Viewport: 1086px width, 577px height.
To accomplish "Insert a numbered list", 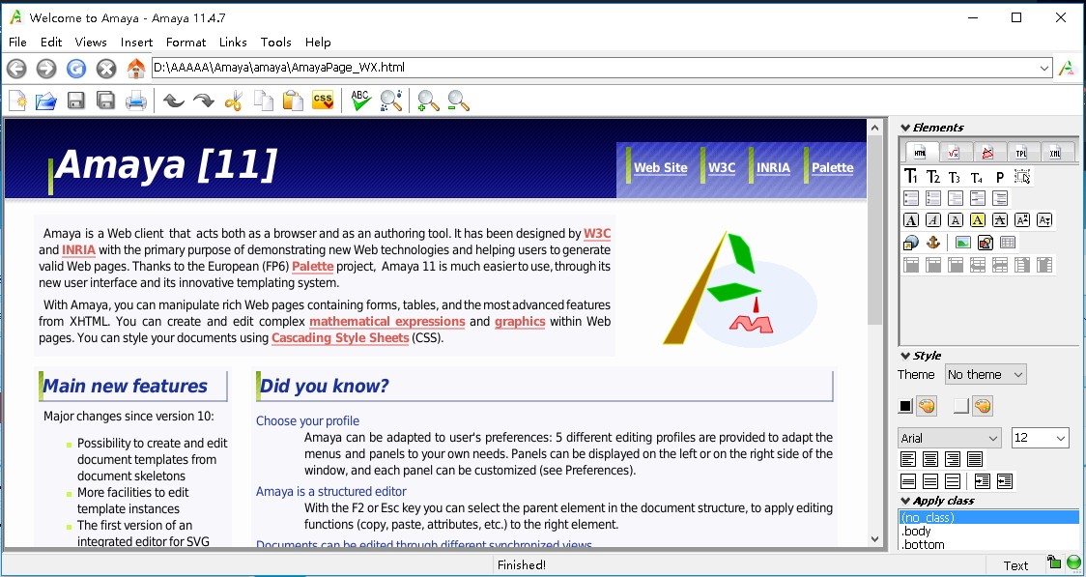I will click(x=933, y=199).
